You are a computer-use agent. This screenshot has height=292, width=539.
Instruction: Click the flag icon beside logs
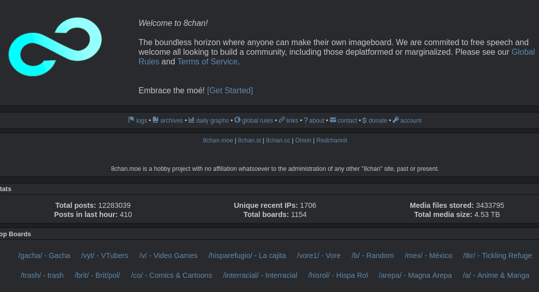(131, 120)
